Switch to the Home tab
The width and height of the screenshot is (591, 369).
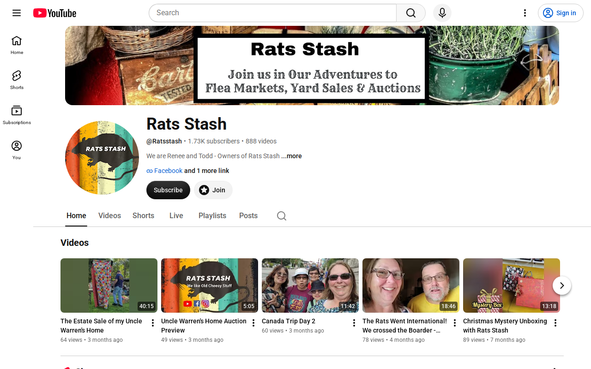click(76, 216)
